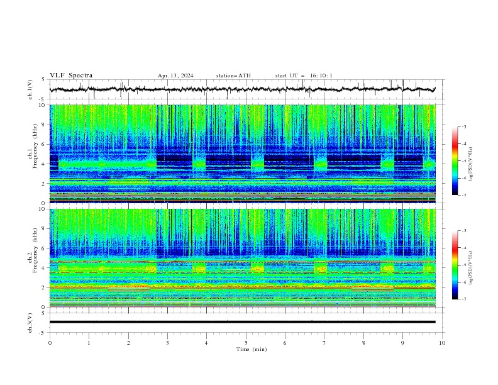498x385 pixels.
Task: Click the "-7" tick on ch.2 color bar
Action: tap(463, 299)
